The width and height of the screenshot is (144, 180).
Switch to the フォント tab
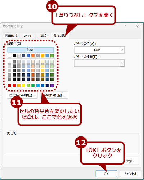point(28,36)
